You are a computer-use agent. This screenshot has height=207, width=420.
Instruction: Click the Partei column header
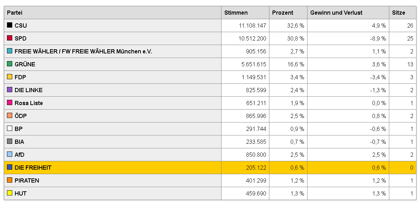coord(15,13)
